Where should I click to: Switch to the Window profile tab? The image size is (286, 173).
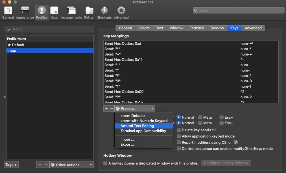[176, 28]
